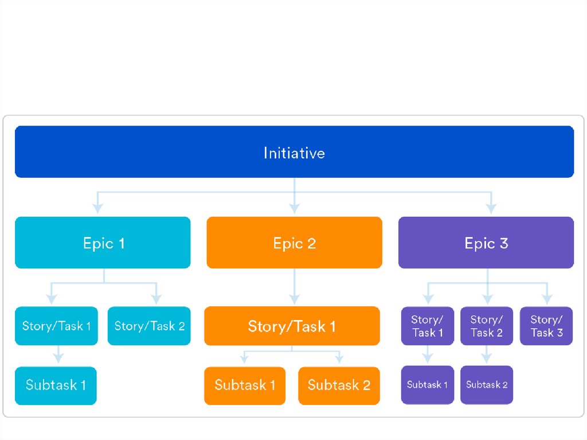Click the orange Story/Task 1 box
This screenshot has width=587, height=440.
point(292,326)
